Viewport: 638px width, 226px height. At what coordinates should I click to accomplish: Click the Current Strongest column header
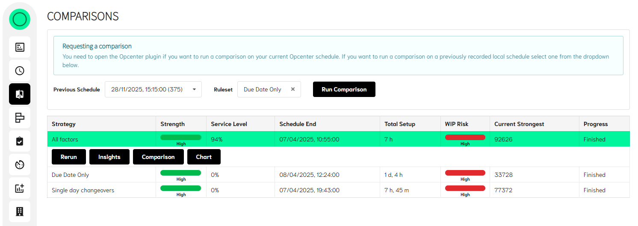coord(534,124)
